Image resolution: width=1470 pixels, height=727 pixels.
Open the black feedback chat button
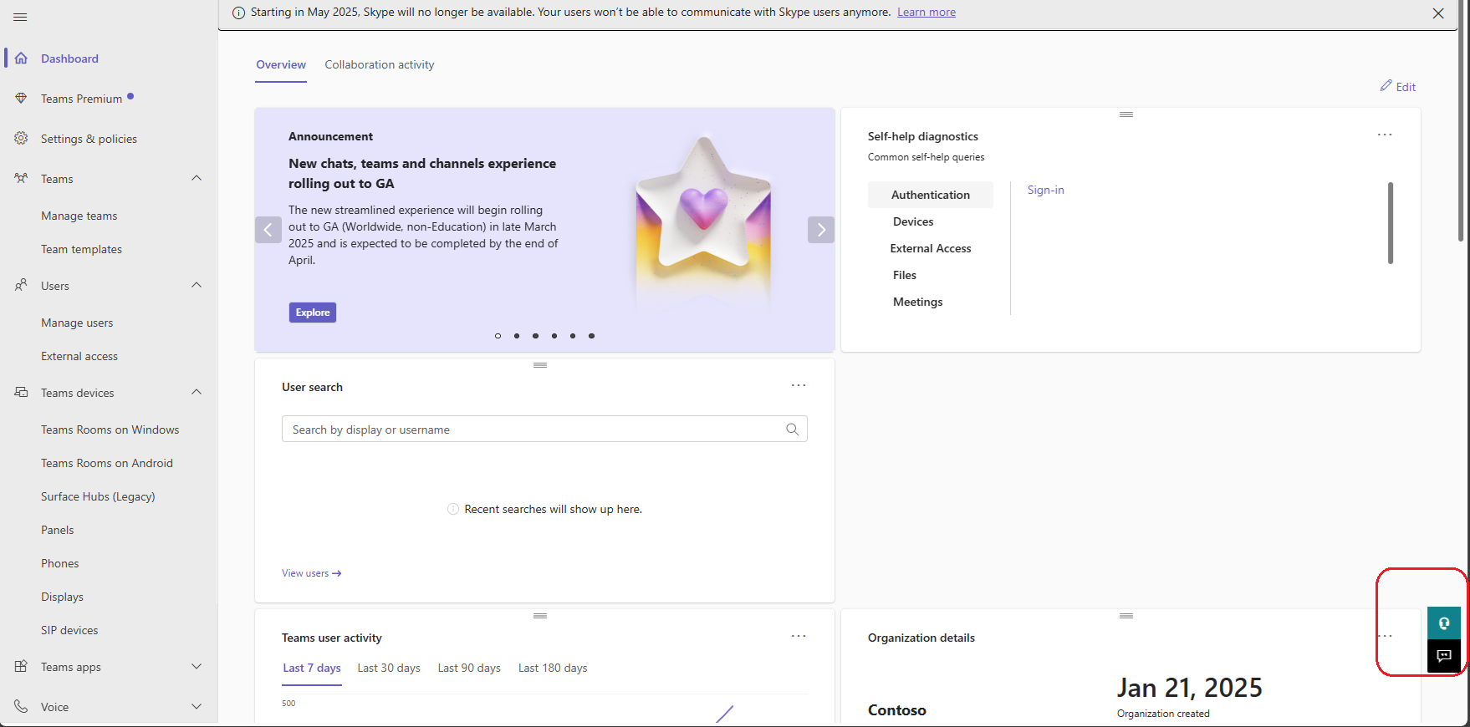coord(1444,657)
